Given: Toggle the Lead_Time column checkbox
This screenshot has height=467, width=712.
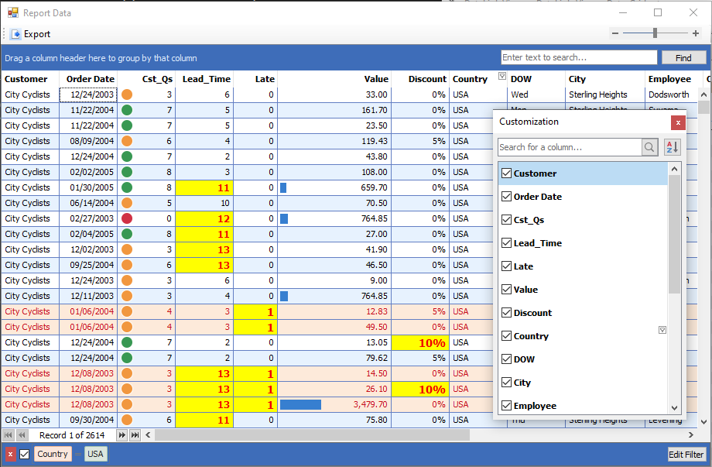Looking at the screenshot, I should pos(507,242).
